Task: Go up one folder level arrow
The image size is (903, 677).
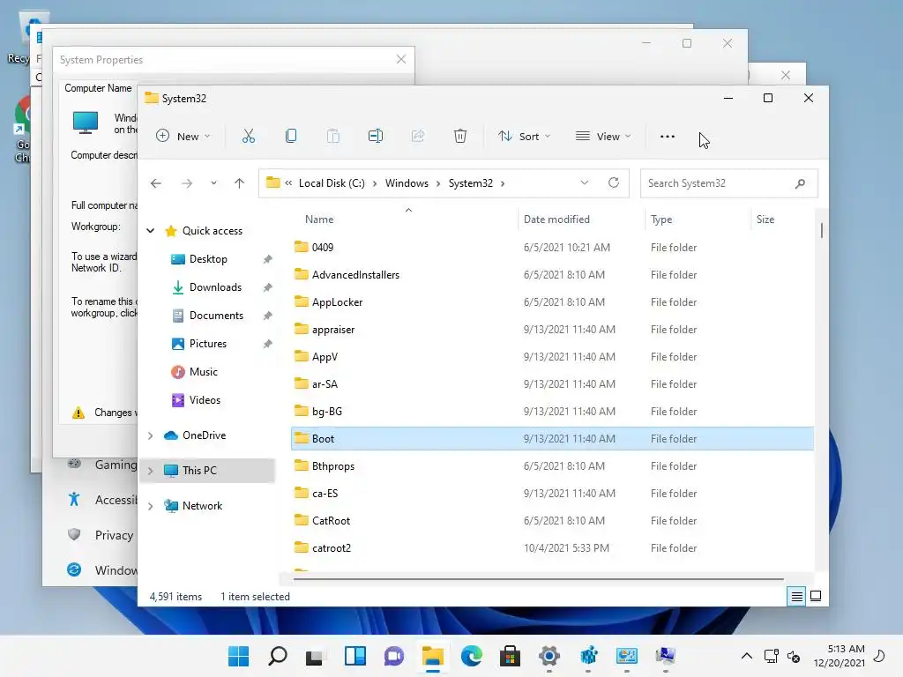Action: click(x=240, y=183)
